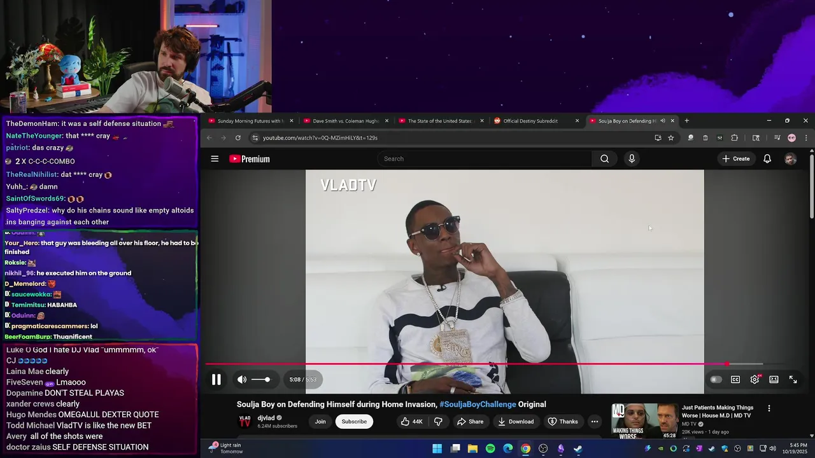Open the VLAD TV channel avatar

pos(244,422)
